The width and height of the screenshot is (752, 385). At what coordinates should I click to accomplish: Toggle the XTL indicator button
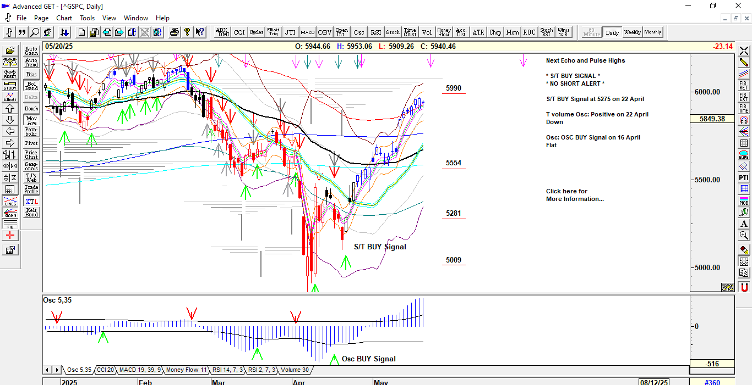click(x=31, y=202)
